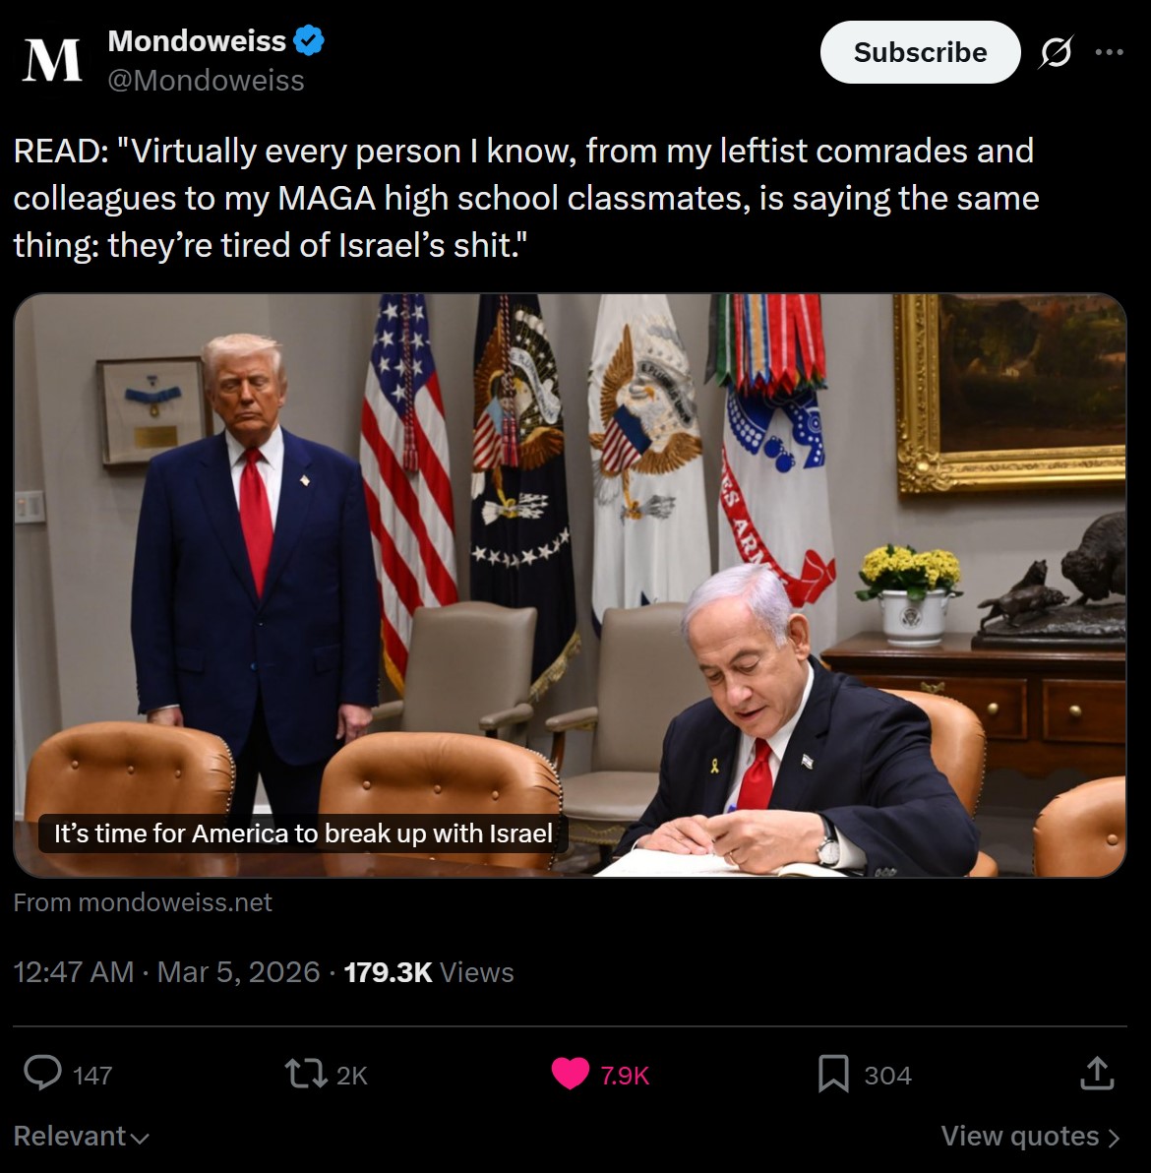Screen dimensions: 1151x1173
Task: Follow the From mondoweiss.net source link
Action: [x=143, y=902]
